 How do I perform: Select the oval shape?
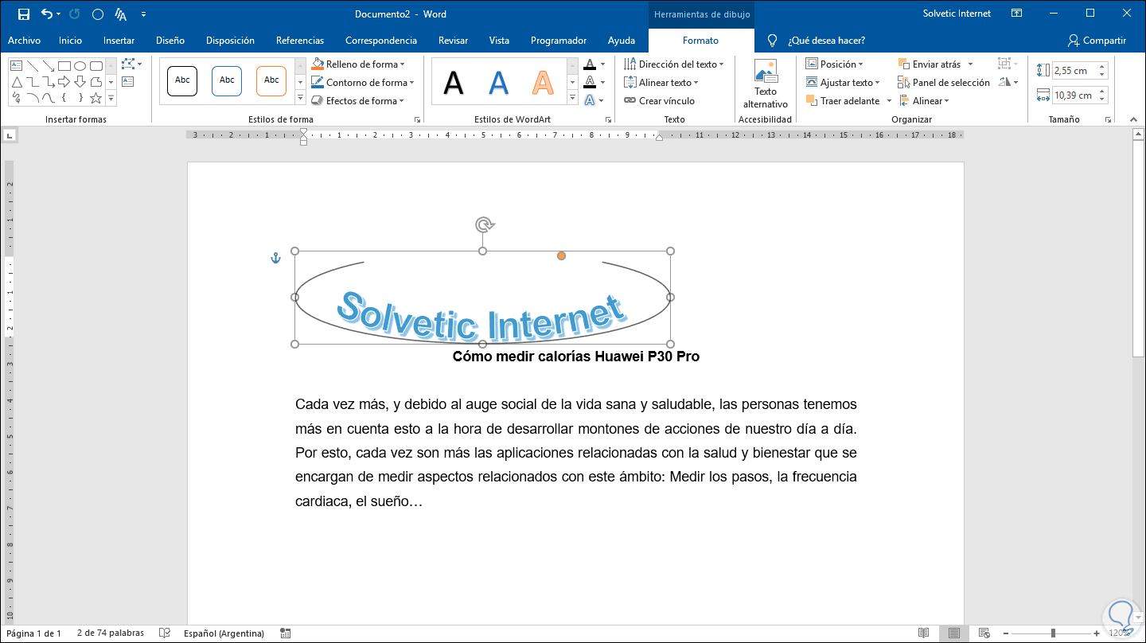[x=80, y=66]
